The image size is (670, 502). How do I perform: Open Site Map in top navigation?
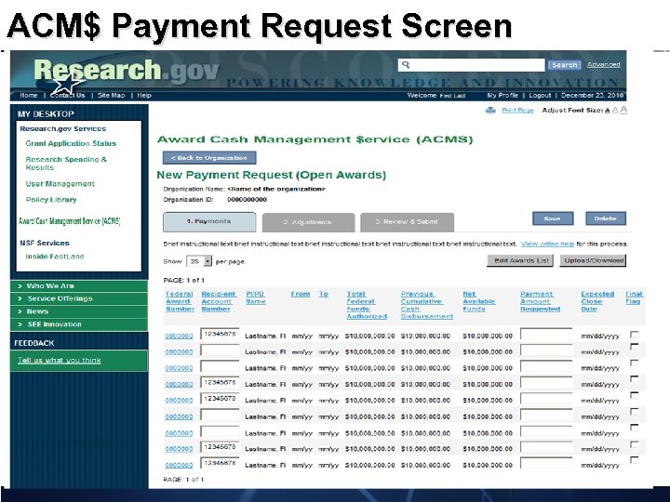pos(111,96)
